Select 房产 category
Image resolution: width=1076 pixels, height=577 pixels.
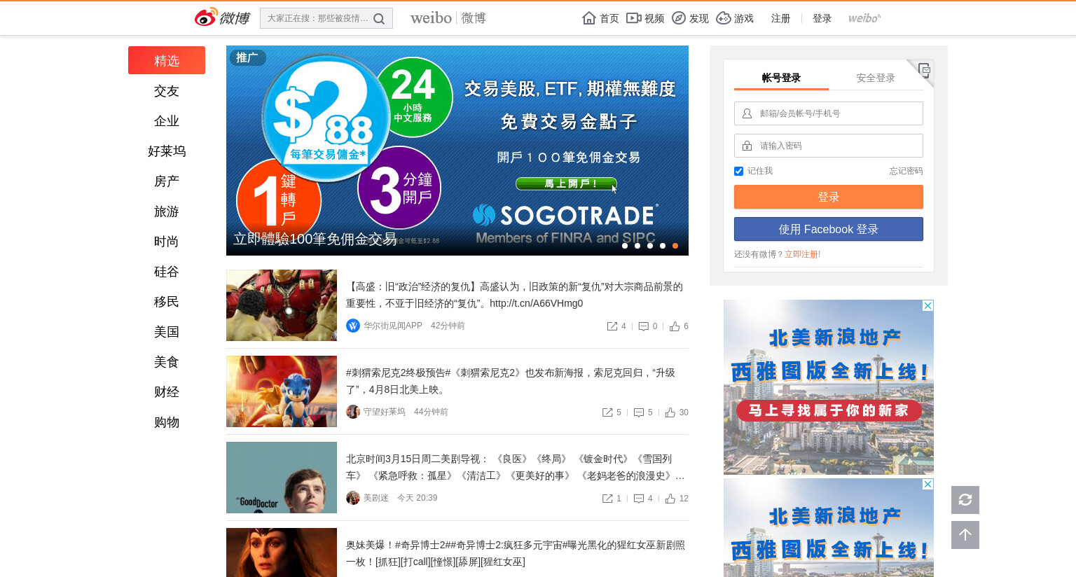[167, 181]
